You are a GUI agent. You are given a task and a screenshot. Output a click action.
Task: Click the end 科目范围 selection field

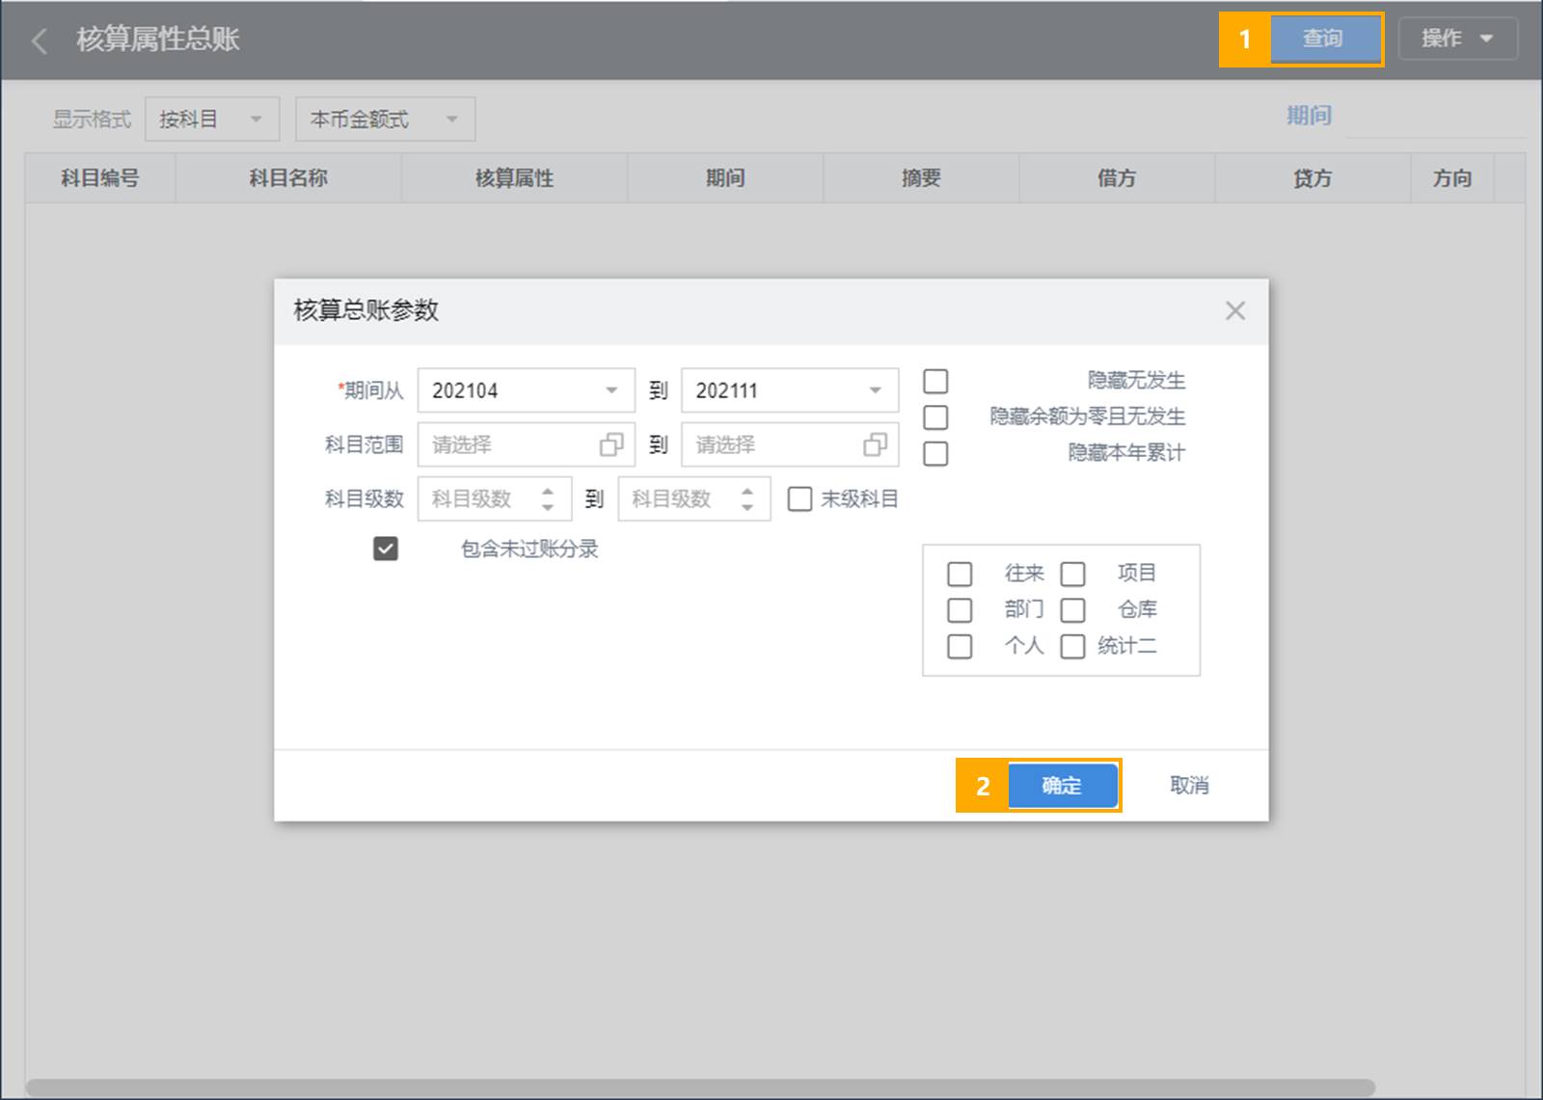point(790,444)
